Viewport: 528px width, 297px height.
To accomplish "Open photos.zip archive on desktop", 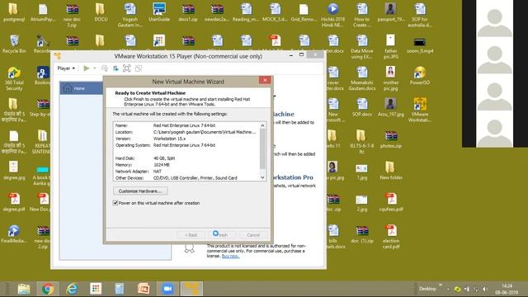I will click(390, 139).
